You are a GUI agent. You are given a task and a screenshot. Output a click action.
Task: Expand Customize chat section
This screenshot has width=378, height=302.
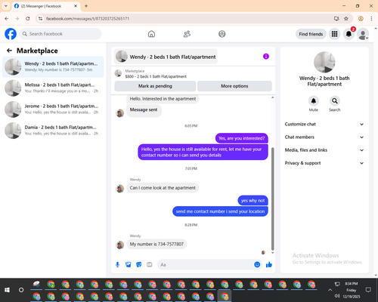coord(324,124)
